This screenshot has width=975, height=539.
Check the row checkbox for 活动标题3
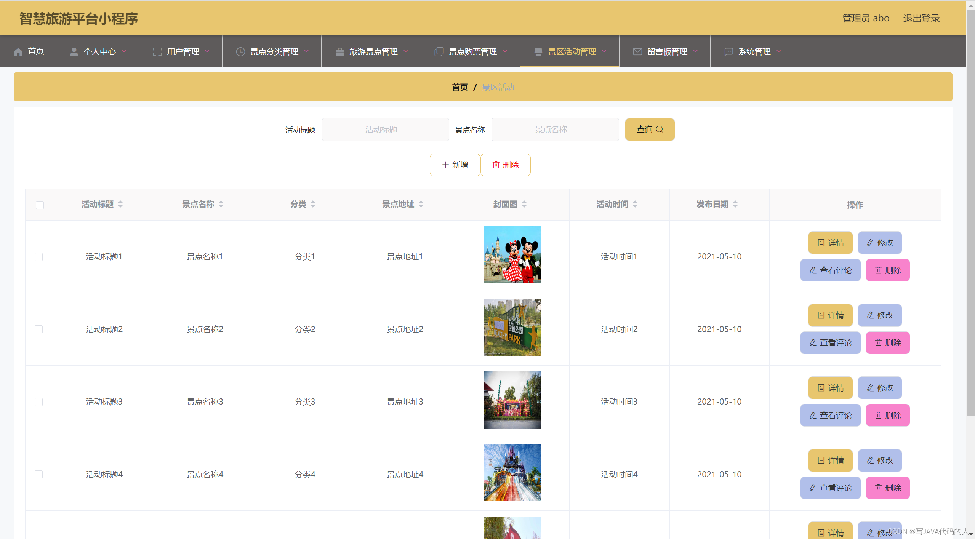(38, 402)
